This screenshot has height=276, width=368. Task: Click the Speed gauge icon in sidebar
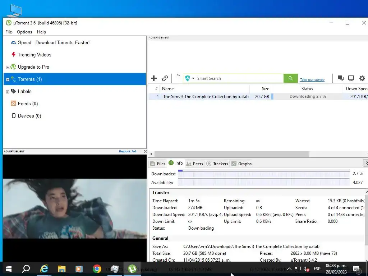(x=14, y=42)
